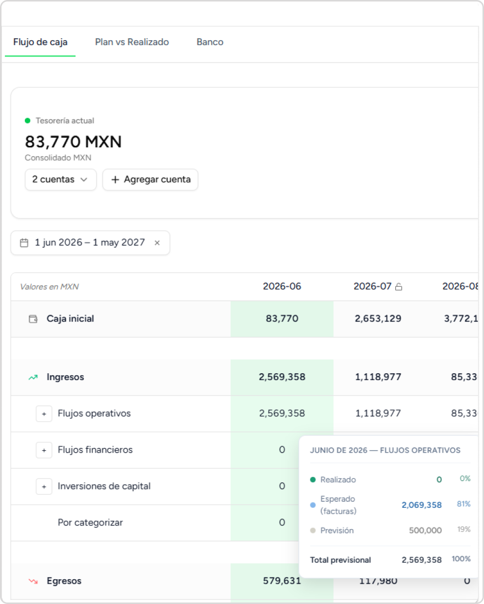The width and height of the screenshot is (484, 604).
Task: Click the Por categorizar row label
Action: tap(90, 523)
